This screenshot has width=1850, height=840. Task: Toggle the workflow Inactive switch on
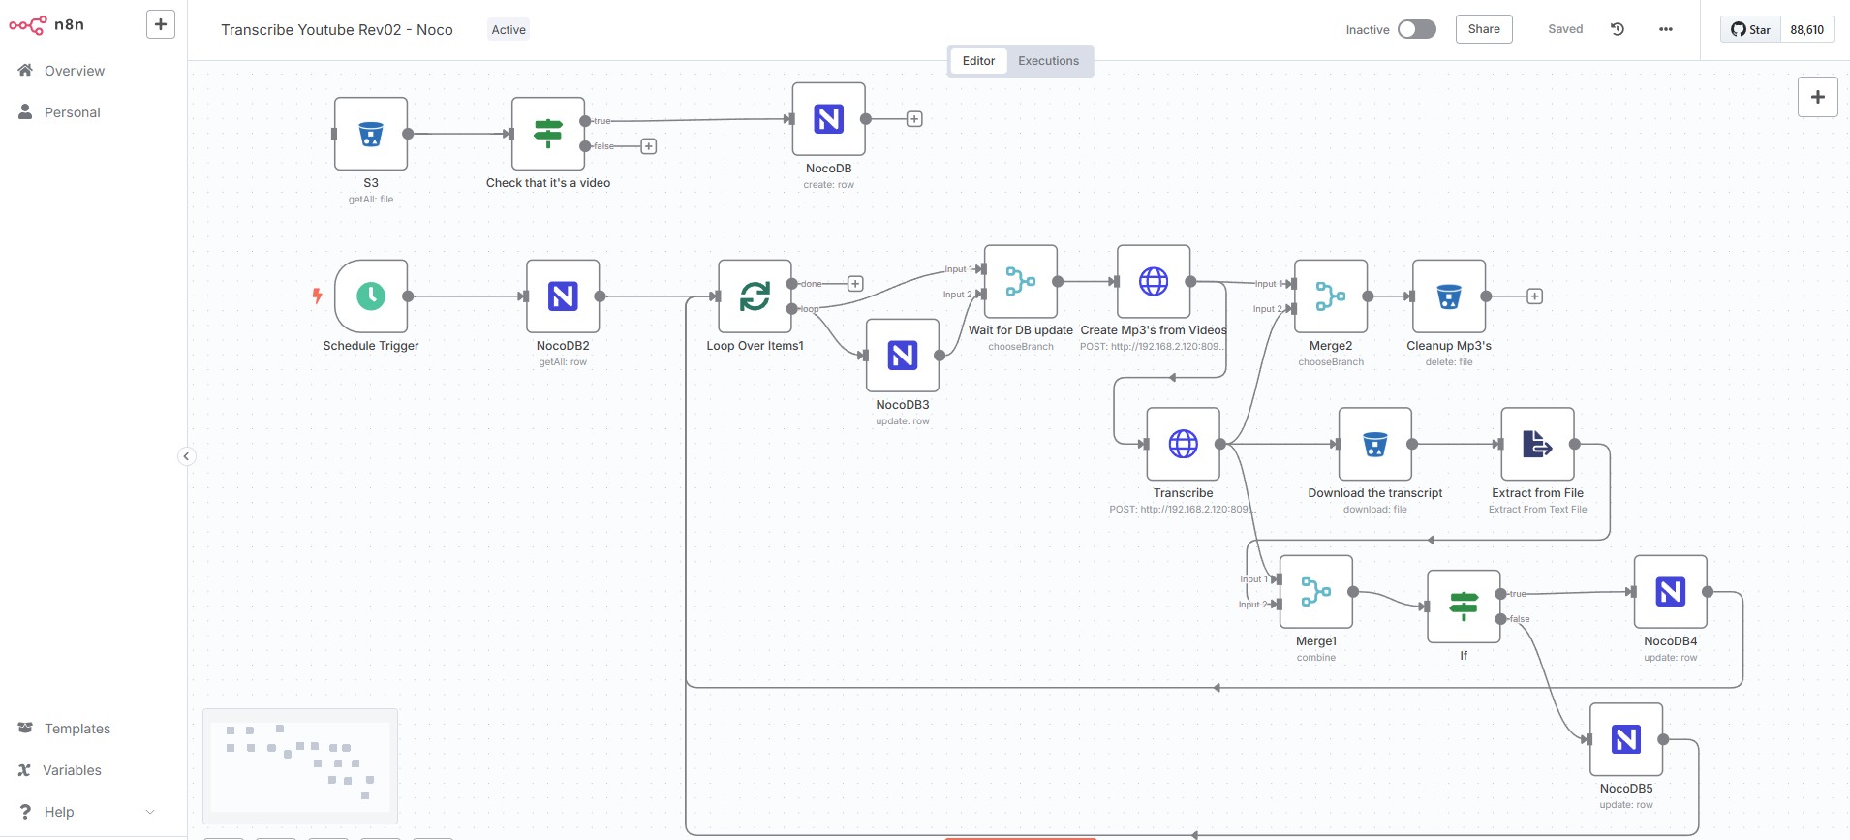1416,29
